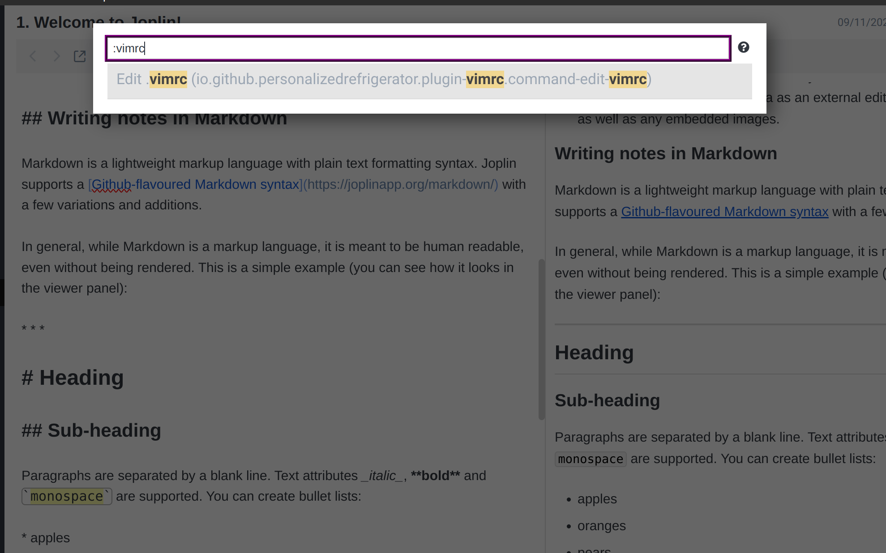Click the note title Welcome to Joplin
The image size is (886, 553).
54,21
